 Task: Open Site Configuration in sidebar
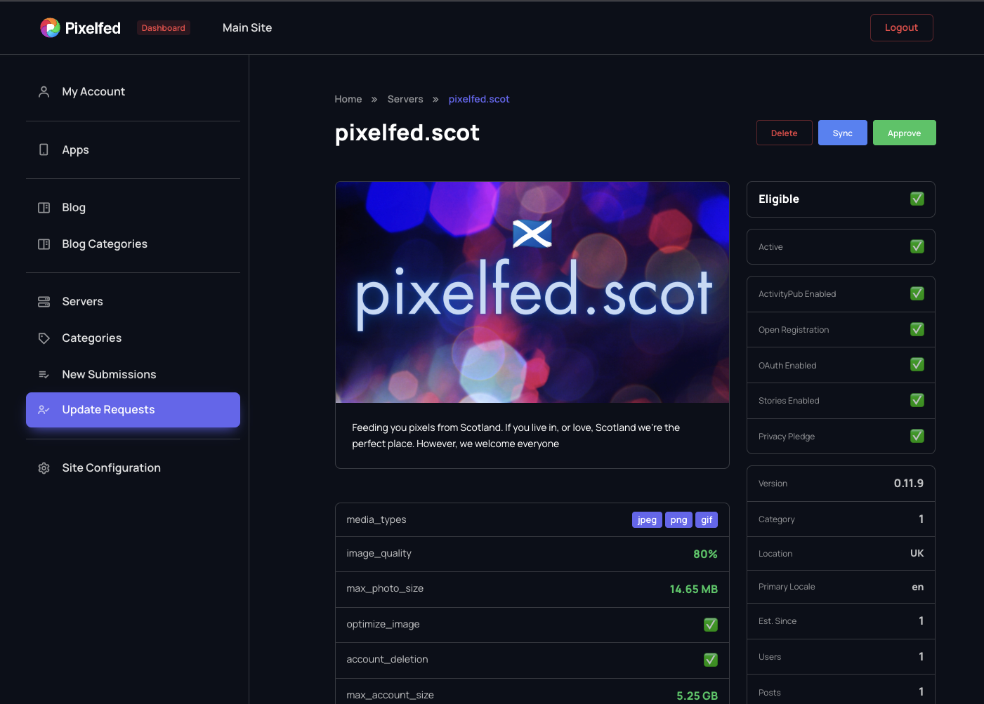tap(133, 468)
